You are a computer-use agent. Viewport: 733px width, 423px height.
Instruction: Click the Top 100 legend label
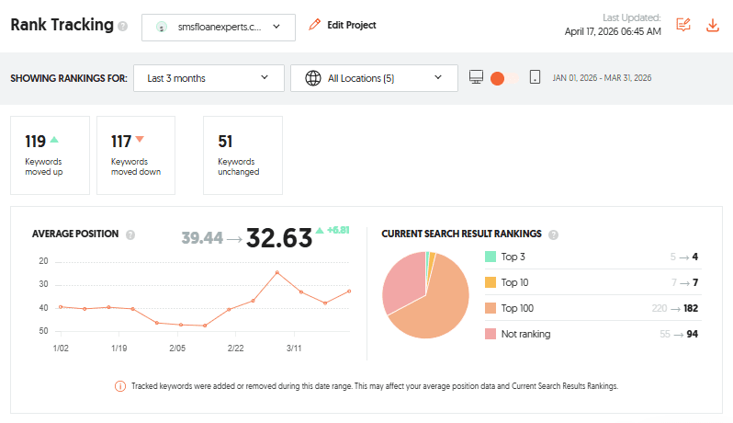click(517, 308)
